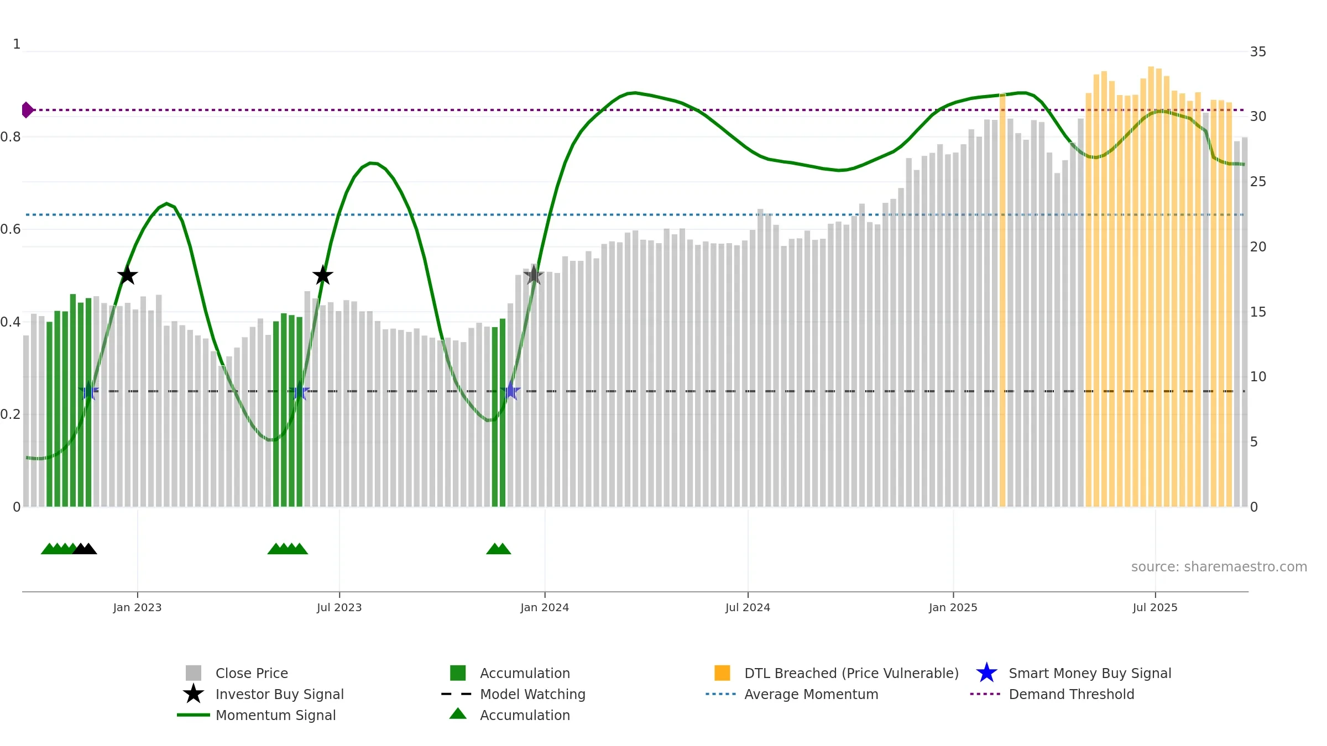The height and width of the screenshot is (746, 1327).
Task: Toggle the Model Watching dashed legend entry
Action: coord(457,694)
